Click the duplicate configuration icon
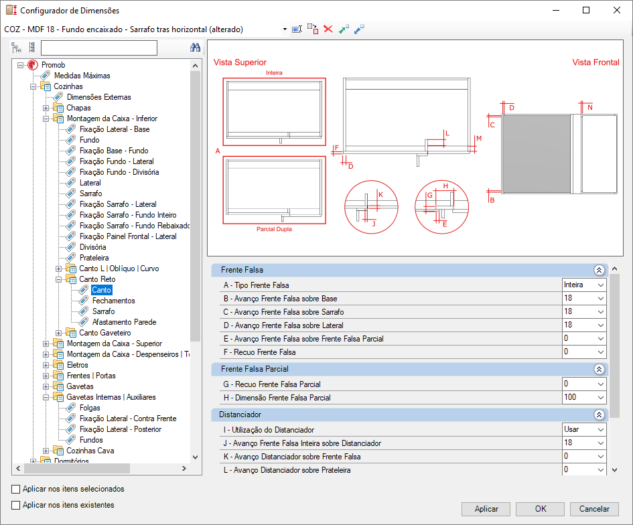This screenshot has width=633, height=525. pos(313,29)
